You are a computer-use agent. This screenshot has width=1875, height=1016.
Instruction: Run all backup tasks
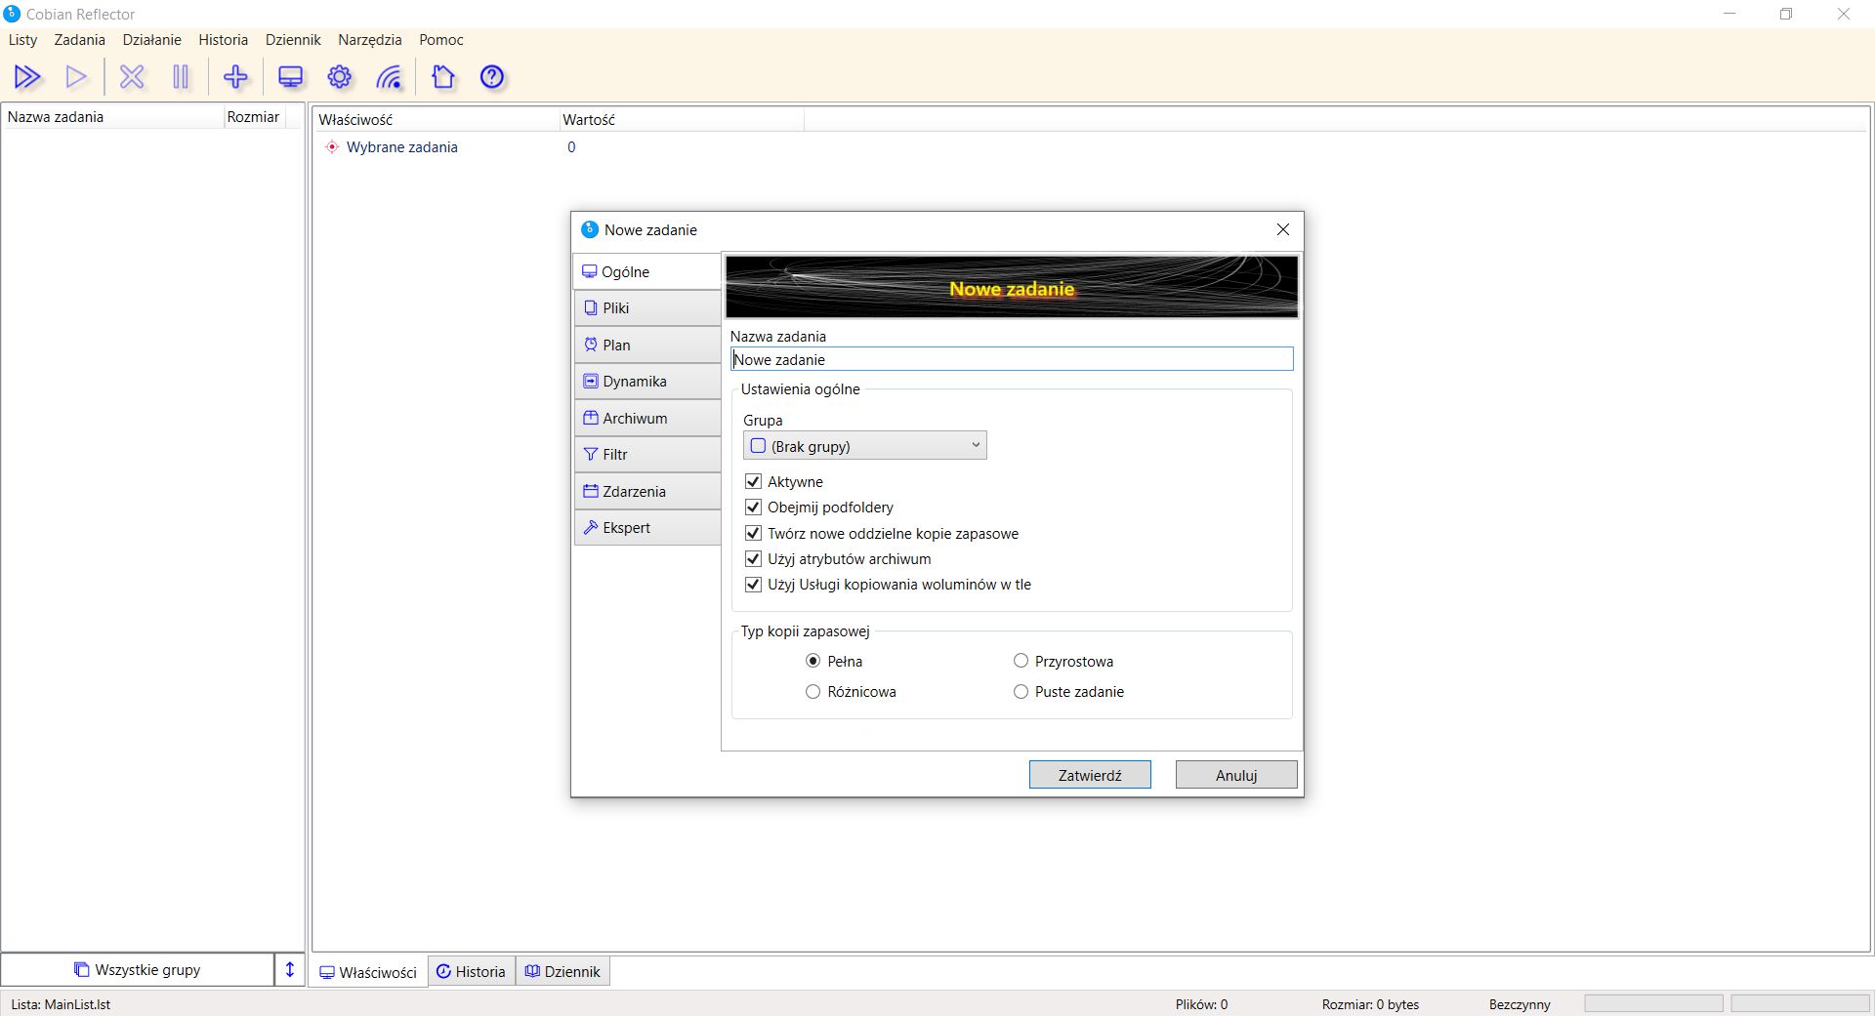pos(28,77)
